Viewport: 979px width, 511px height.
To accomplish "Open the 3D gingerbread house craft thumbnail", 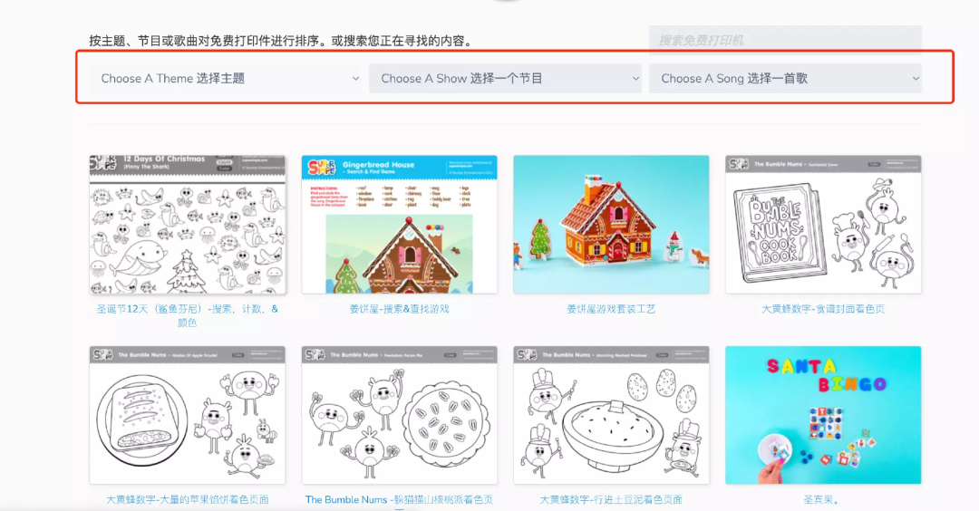I will coord(611,225).
